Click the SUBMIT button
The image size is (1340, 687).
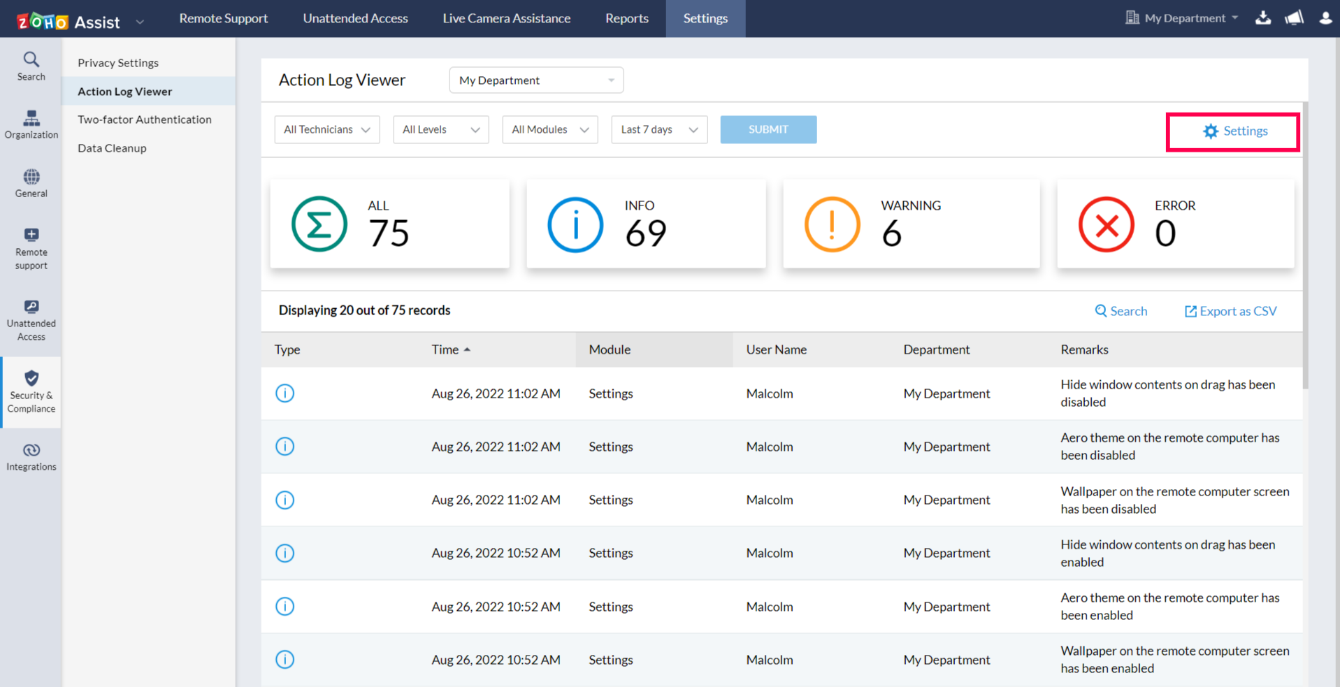point(768,129)
